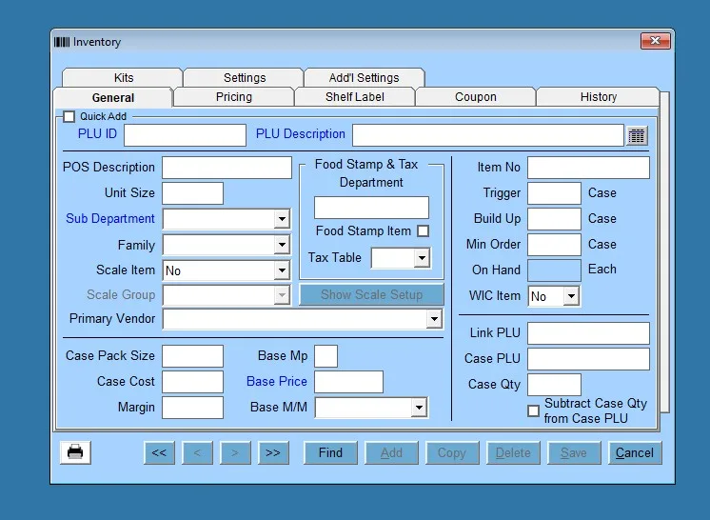Click the Cancel button
This screenshot has width=710, height=520.
point(635,452)
